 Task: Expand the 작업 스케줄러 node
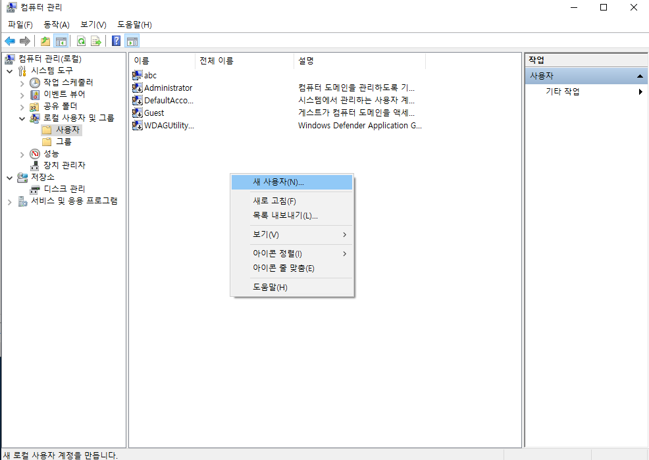click(22, 83)
